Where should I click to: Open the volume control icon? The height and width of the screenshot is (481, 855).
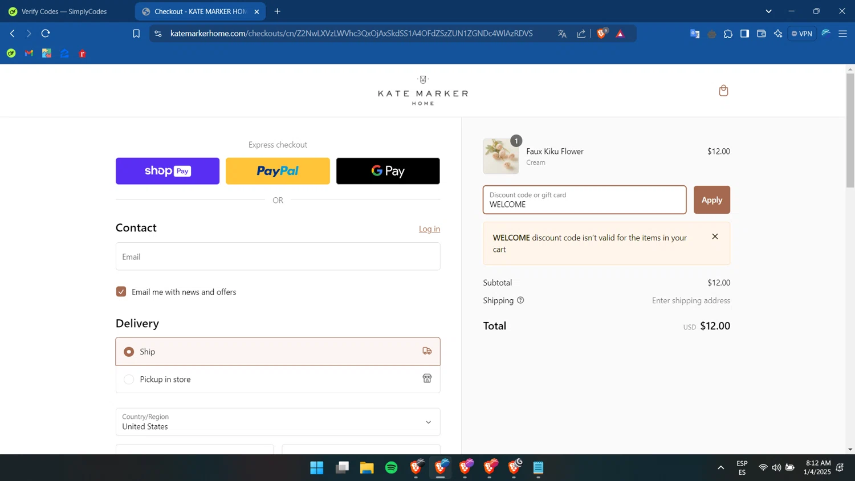pos(776,468)
